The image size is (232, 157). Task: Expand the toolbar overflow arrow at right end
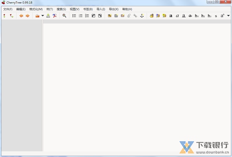(x=229, y=16)
